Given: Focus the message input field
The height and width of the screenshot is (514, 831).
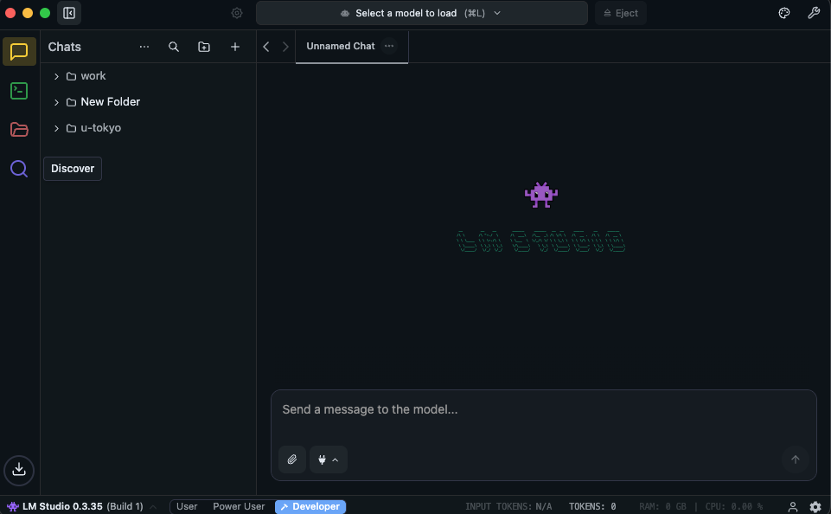Looking at the screenshot, I should [543, 409].
